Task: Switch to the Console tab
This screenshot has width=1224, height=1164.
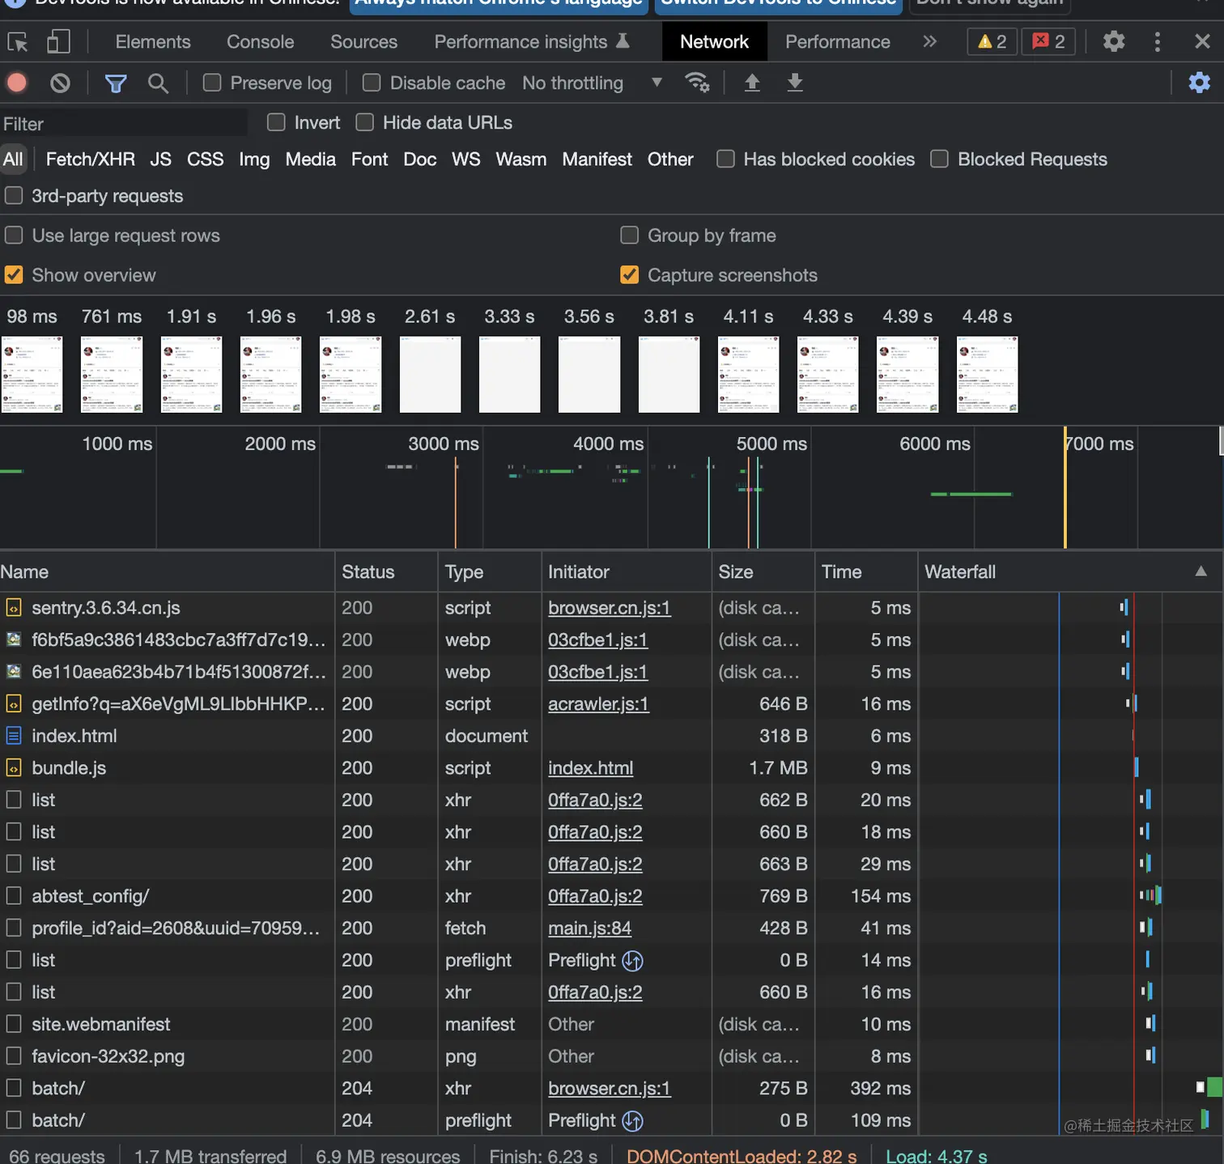Action: coord(260,41)
